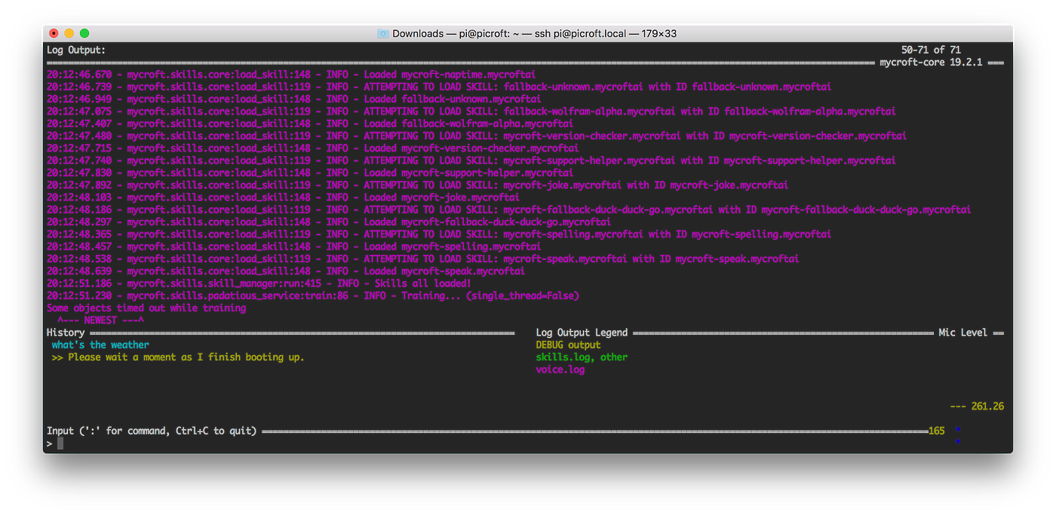The height and width of the screenshot is (515, 1056).
Task: Select ATTEMPTING TO LOAD mycroft-fallback-duck-duck-go line
Action: [x=509, y=210]
